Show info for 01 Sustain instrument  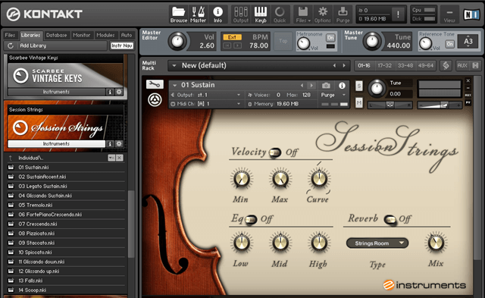tap(342, 86)
